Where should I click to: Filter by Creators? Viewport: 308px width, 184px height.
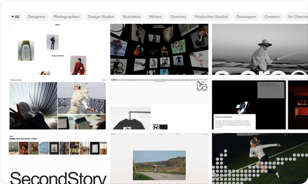[272, 17]
